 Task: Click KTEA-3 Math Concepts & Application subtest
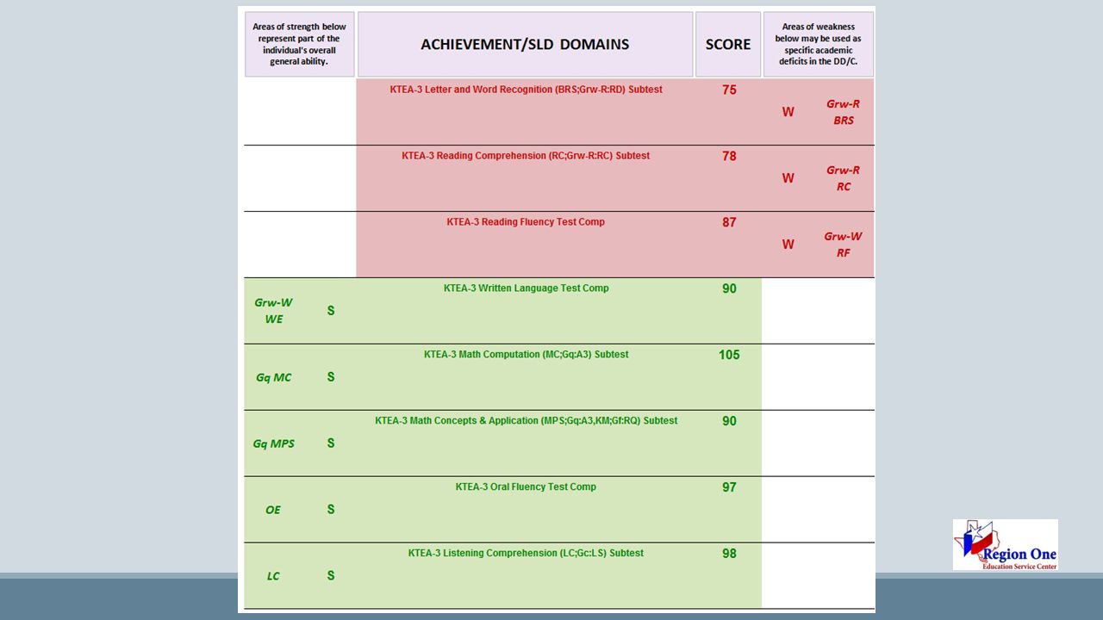tap(526, 421)
